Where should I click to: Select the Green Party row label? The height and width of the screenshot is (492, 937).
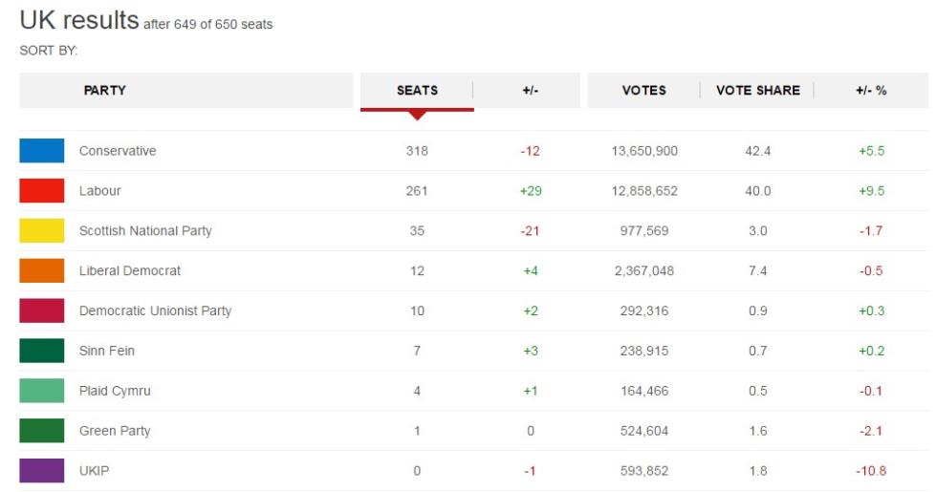[115, 432]
